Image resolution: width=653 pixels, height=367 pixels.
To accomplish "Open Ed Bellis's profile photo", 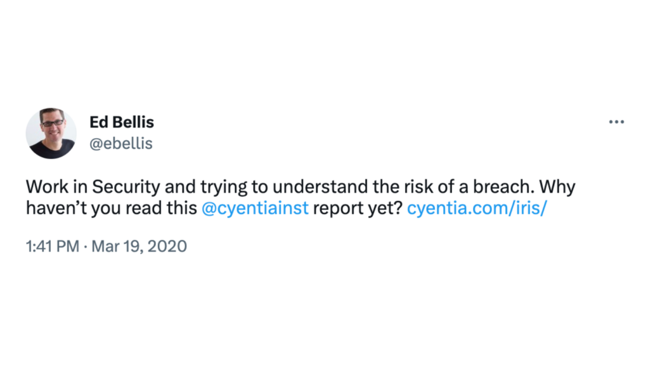I will [51, 133].
